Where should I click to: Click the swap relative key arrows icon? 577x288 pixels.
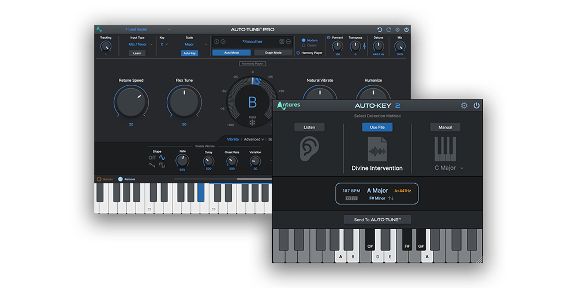click(x=391, y=198)
